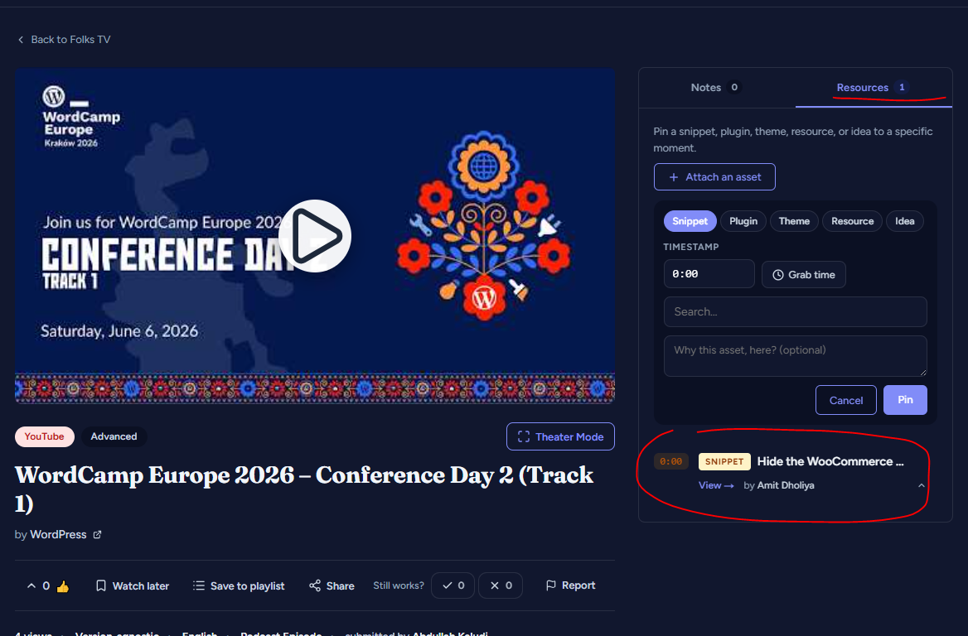The width and height of the screenshot is (968, 636).
Task: Jump to 0:00 timestamp badge
Action: coord(671,461)
